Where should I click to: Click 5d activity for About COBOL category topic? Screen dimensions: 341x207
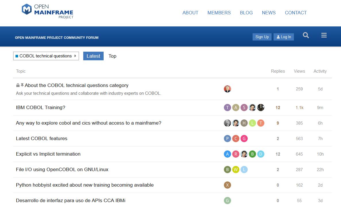[320, 89]
